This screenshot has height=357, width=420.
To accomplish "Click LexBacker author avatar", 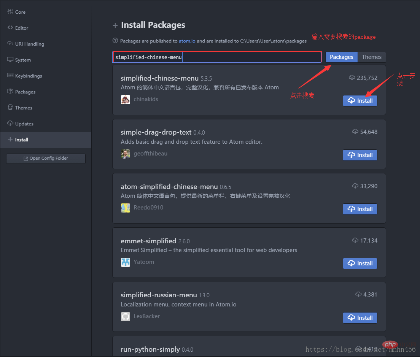I will tap(126, 317).
